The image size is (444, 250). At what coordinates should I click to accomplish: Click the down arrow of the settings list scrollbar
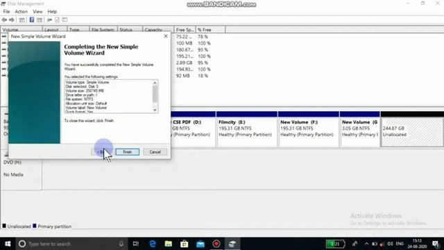[155, 110]
